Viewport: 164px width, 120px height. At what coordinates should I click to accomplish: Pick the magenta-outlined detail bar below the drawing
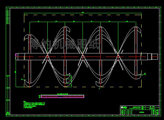click(x=62, y=96)
